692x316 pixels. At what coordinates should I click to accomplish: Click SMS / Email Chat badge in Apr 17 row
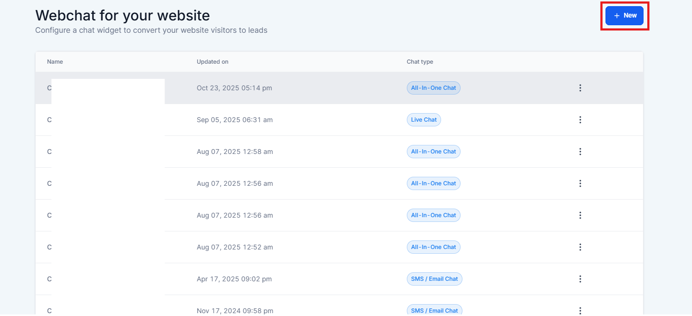(x=434, y=279)
